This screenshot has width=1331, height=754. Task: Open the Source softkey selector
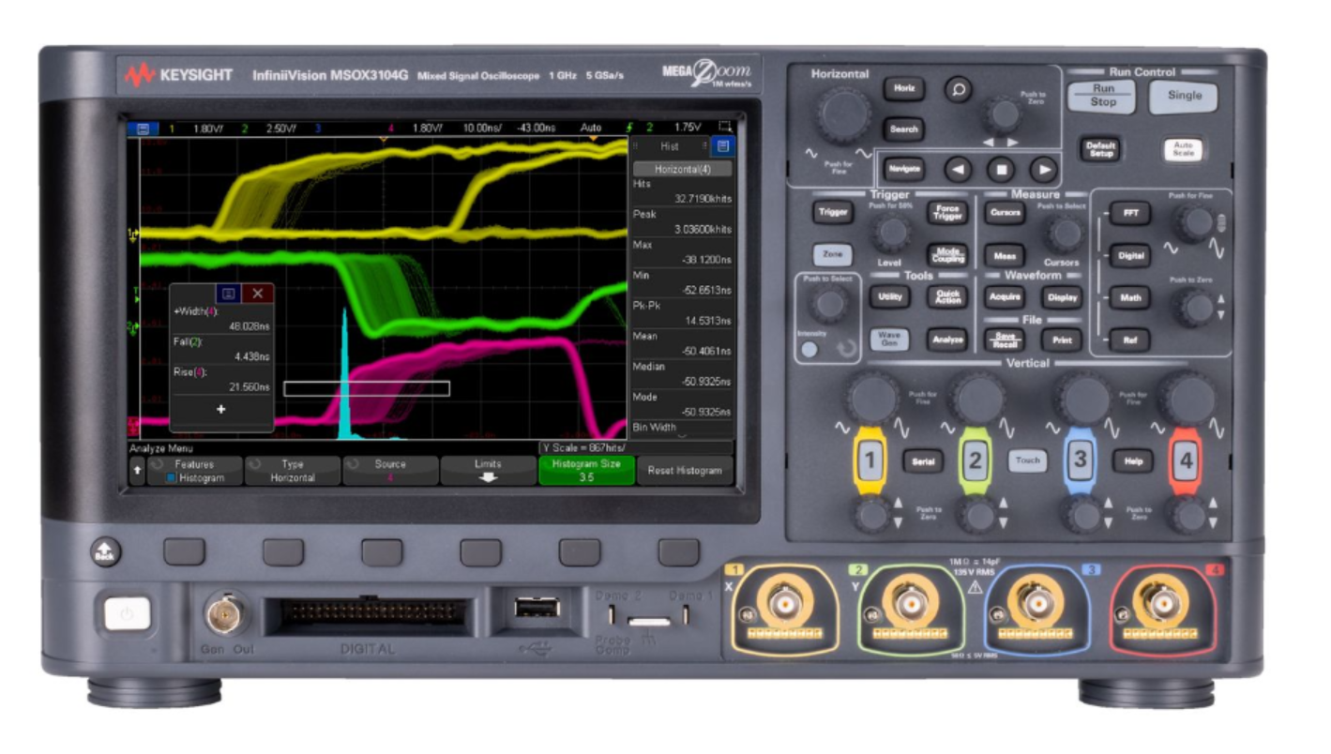[390, 471]
